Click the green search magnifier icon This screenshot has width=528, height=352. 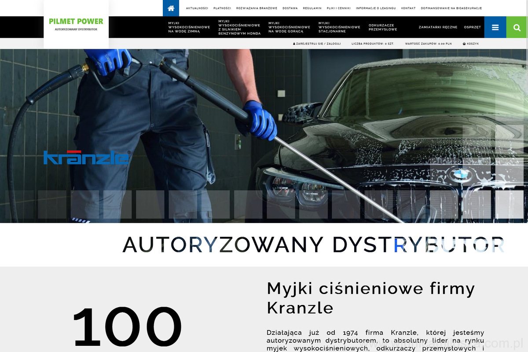[517, 27]
